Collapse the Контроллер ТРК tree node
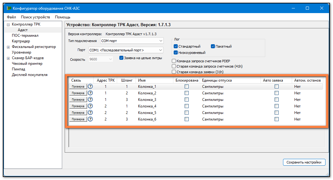The image size is (333, 180). point(8,25)
